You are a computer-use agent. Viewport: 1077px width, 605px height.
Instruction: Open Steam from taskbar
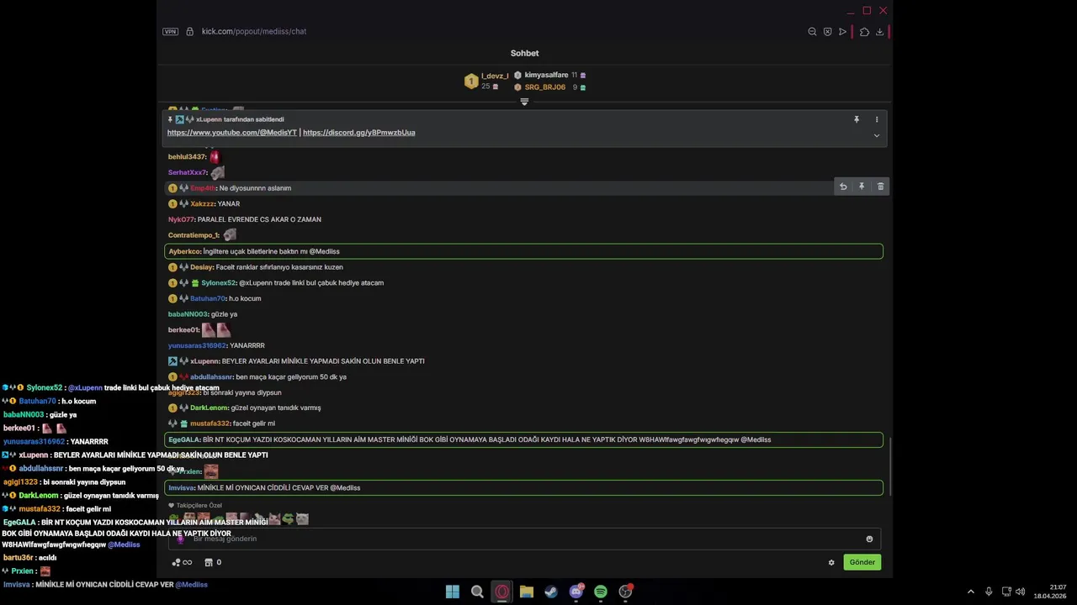(x=551, y=592)
